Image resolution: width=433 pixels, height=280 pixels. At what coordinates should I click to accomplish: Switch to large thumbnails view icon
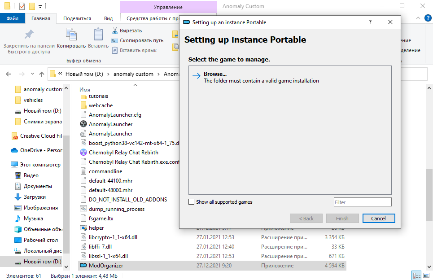pyautogui.click(x=427, y=276)
